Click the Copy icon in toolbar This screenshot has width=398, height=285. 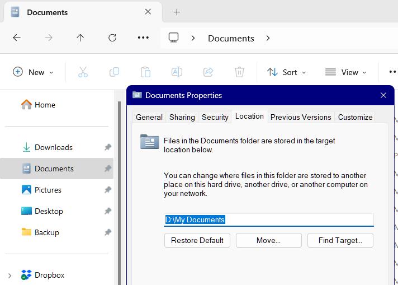[114, 72]
